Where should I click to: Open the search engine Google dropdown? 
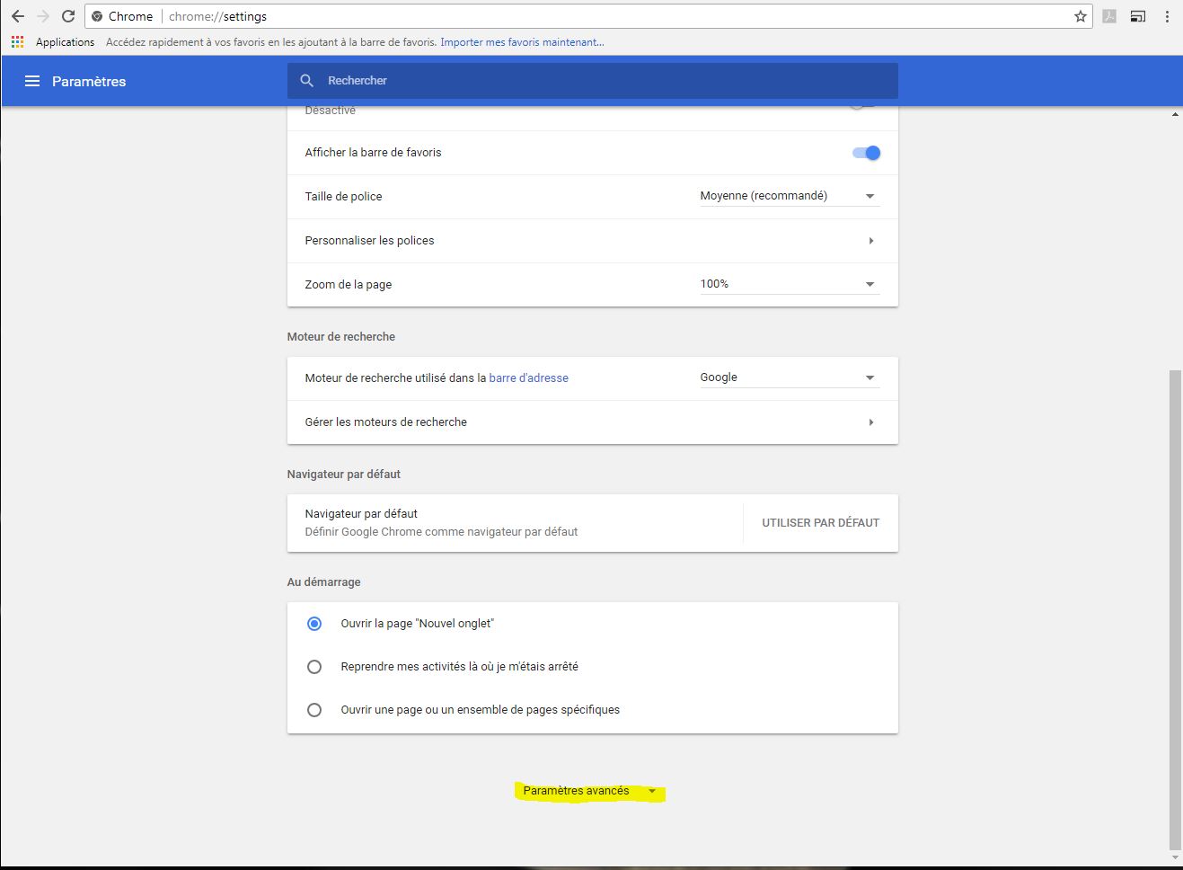(x=788, y=377)
